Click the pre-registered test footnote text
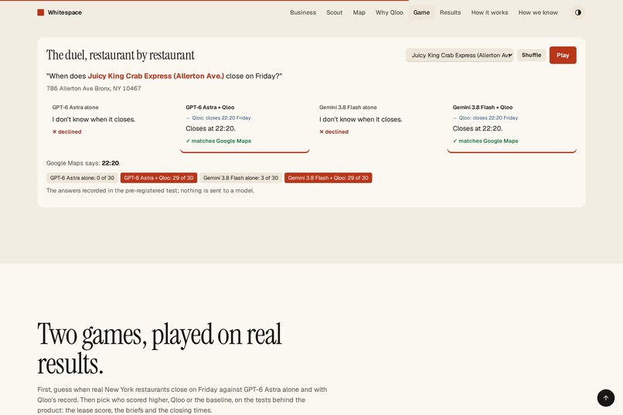 (150, 191)
